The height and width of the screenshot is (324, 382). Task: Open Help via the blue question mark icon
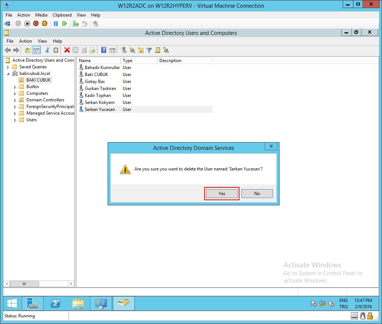click(x=104, y=50)
